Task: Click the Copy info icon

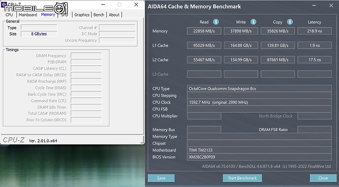Action: click(x=290, y=22)
